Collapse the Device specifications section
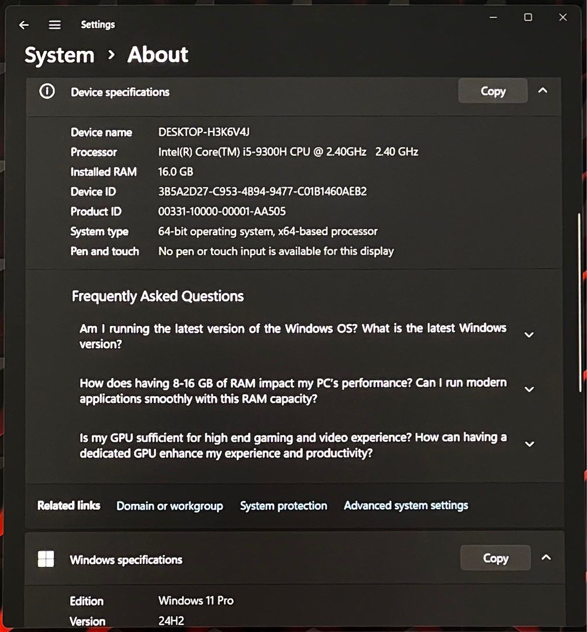Viewport: 587px width, 632px height. (x=543, y=91)
